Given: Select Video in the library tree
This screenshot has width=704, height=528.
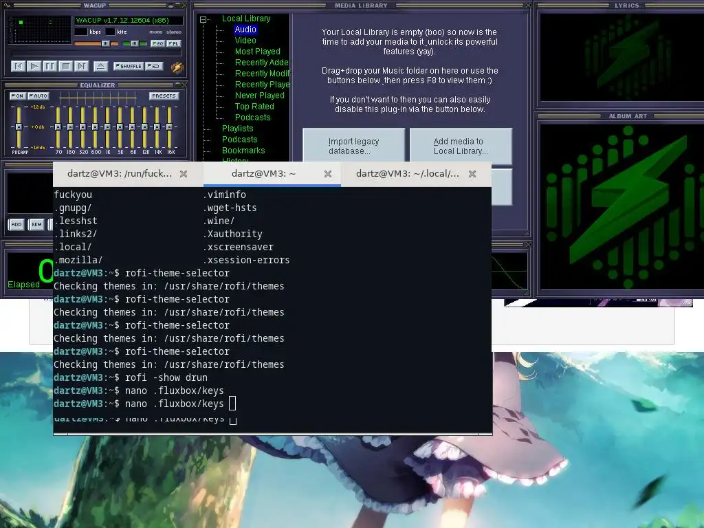Looking at the screenshot, I should pyautogui.click(x=245, y=41).
